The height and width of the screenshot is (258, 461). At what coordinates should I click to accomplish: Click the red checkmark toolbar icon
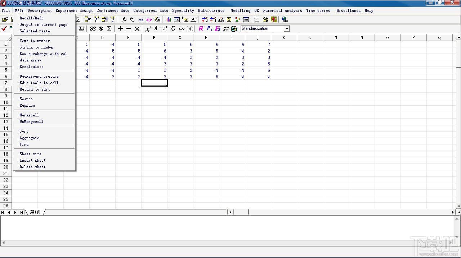coord(4,28)
